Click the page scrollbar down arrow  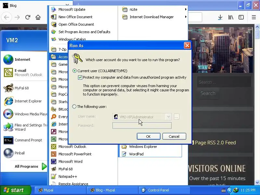coord(257,183)
